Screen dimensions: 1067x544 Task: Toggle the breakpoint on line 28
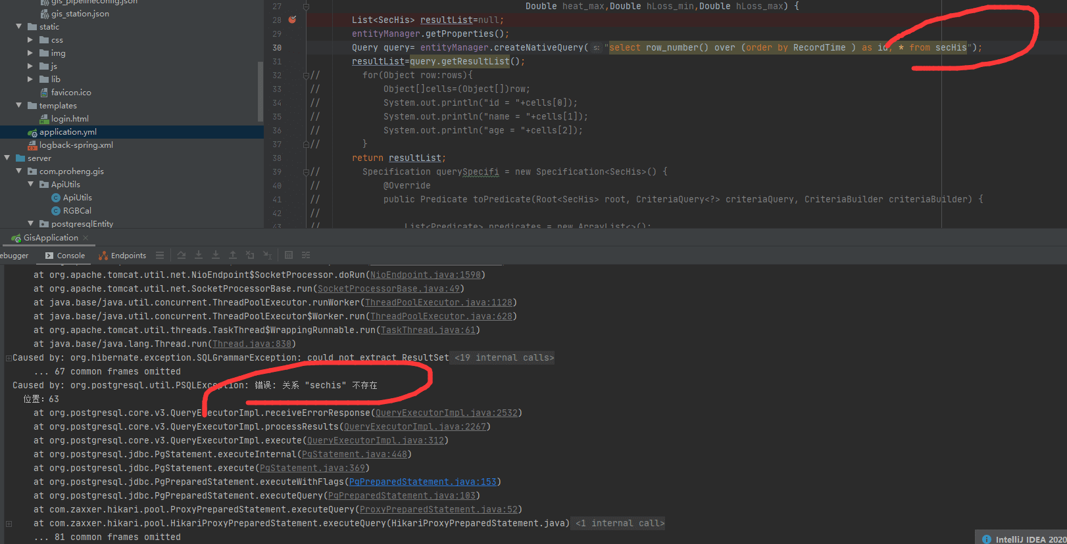[292, 20]
